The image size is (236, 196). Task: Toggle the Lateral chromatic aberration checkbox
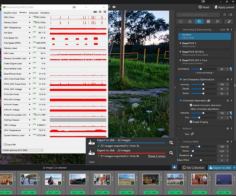click(x=191, y=106)
